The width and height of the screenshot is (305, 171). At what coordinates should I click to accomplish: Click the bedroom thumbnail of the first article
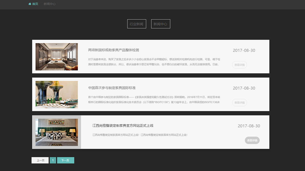point(56,57)
